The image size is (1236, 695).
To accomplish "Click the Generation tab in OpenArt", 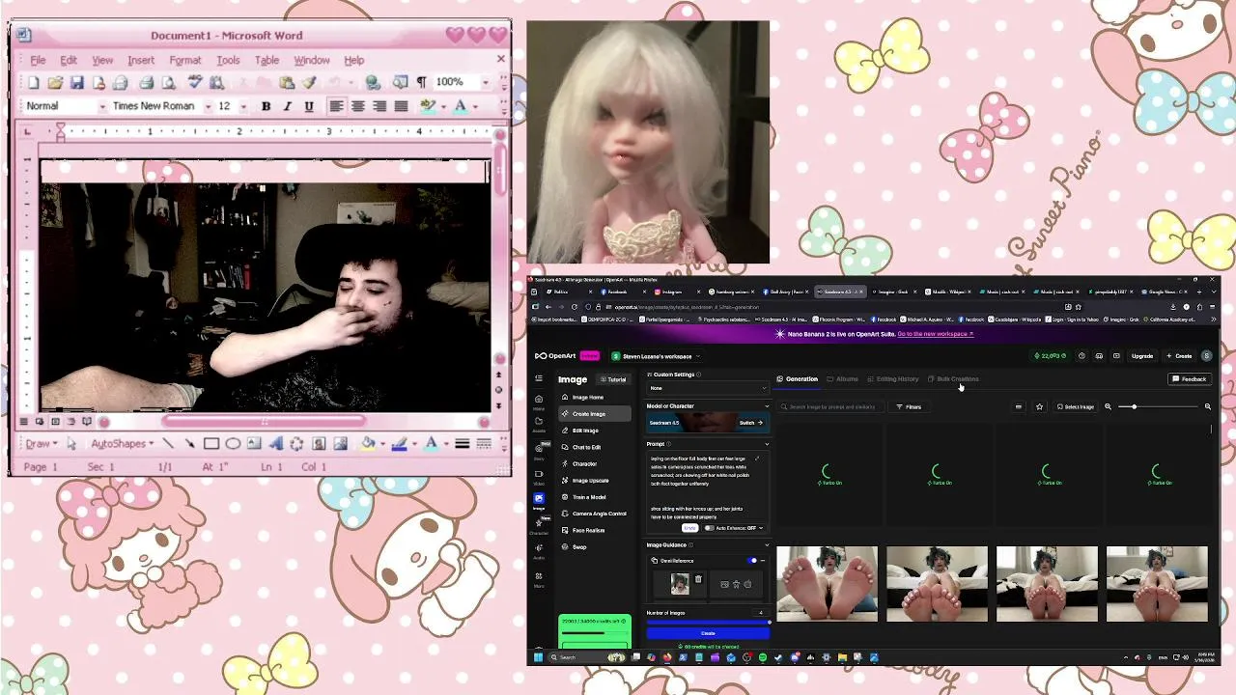I will pos(798,379).
